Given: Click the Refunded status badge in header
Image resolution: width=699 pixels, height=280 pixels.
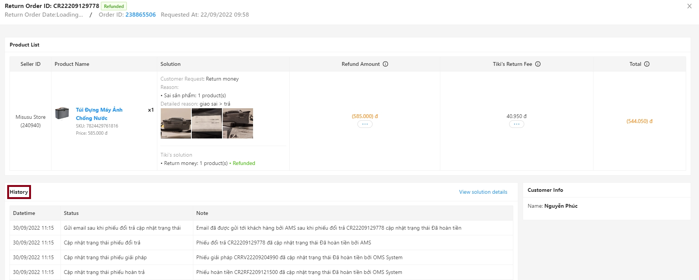Looking at the screenshot, I should point(114,6).
